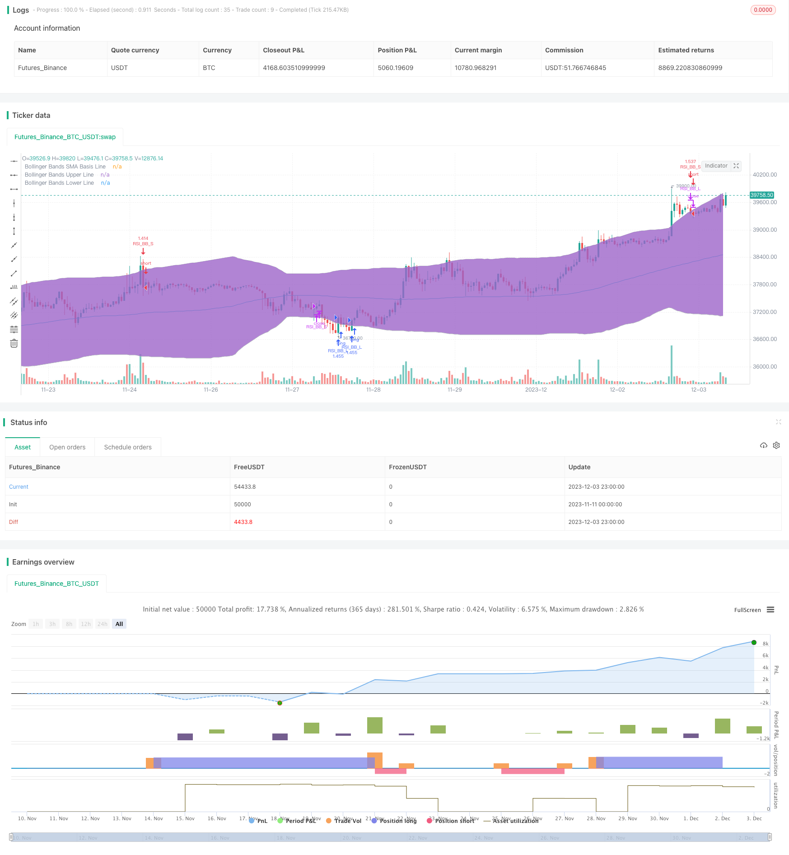Click the left range navigator handle
The image size is (789, 855).
11,837
